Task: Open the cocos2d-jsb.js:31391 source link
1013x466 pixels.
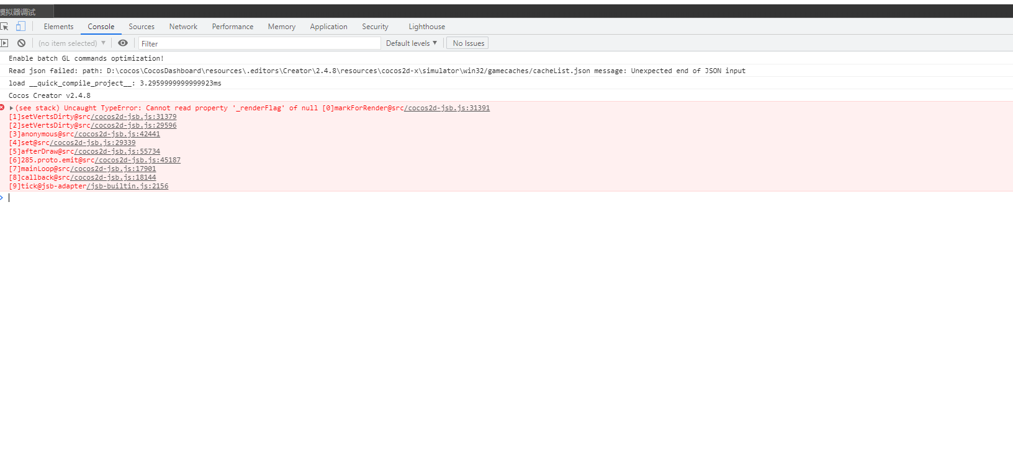Action: coord(447,108)
